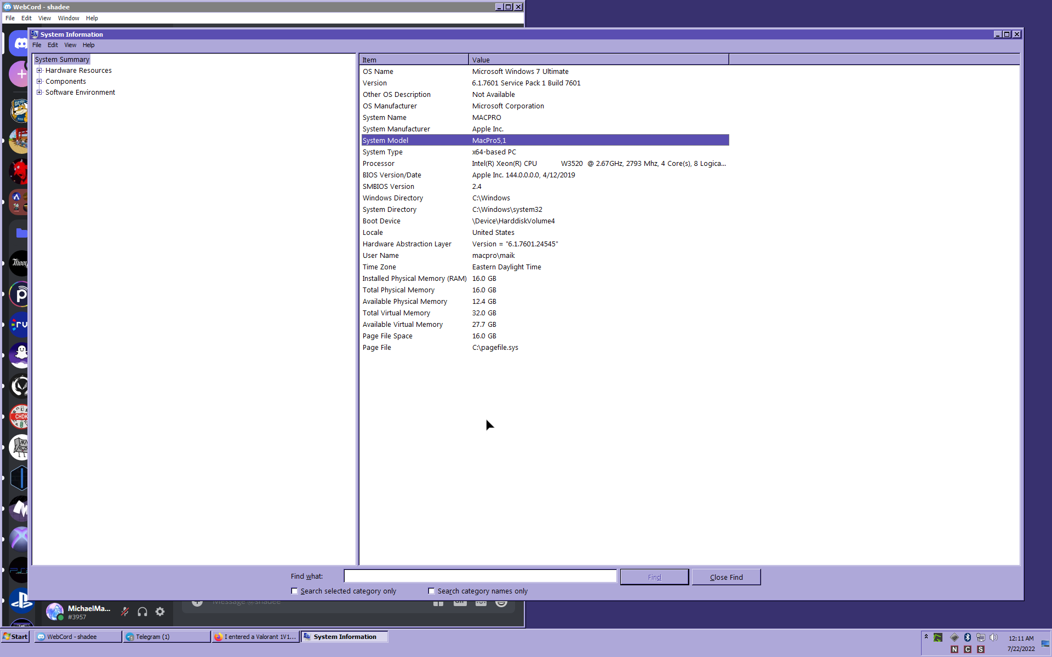Click the pink plus server icon in WebCord
This screenshot has height=657, width=1052.
pyautogui.click(x=19, y=74)
